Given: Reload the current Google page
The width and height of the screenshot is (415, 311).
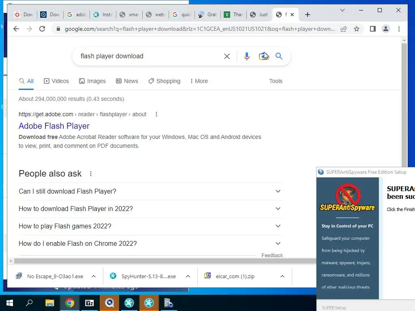Looking at the screenshot, I should (x=42, y=29).
